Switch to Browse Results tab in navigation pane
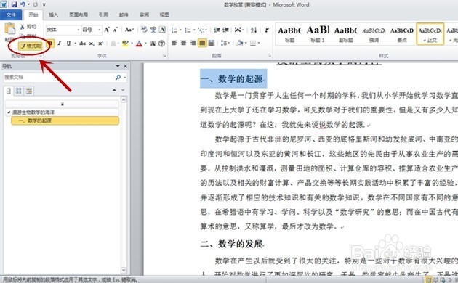Screen dimensions: 458x283 pos(29,91)
